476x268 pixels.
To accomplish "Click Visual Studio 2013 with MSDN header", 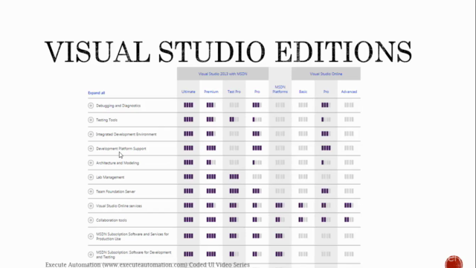I will click(x=223, y=74).
